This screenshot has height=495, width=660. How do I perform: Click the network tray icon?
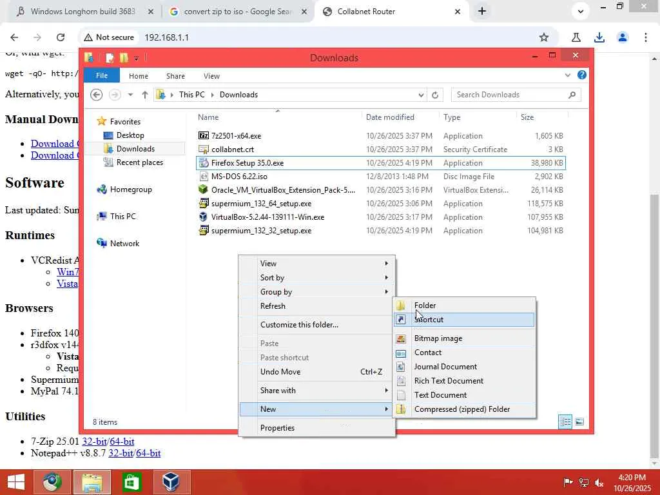(584, 482)
